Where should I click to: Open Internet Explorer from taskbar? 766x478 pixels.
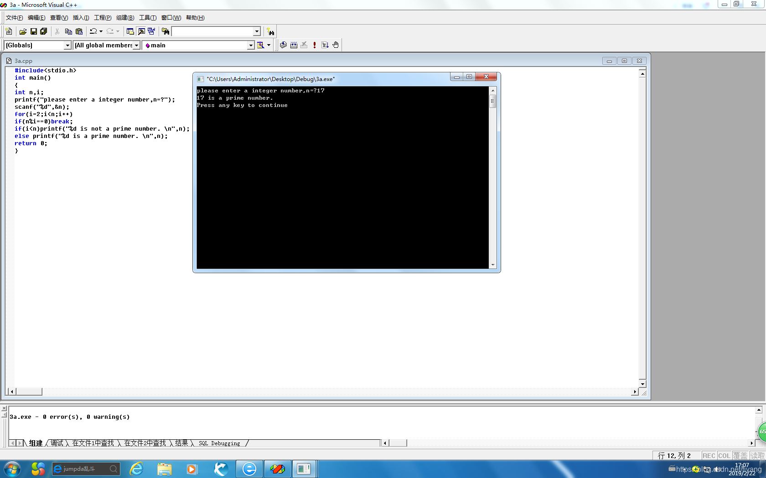(x=136, y=468)
